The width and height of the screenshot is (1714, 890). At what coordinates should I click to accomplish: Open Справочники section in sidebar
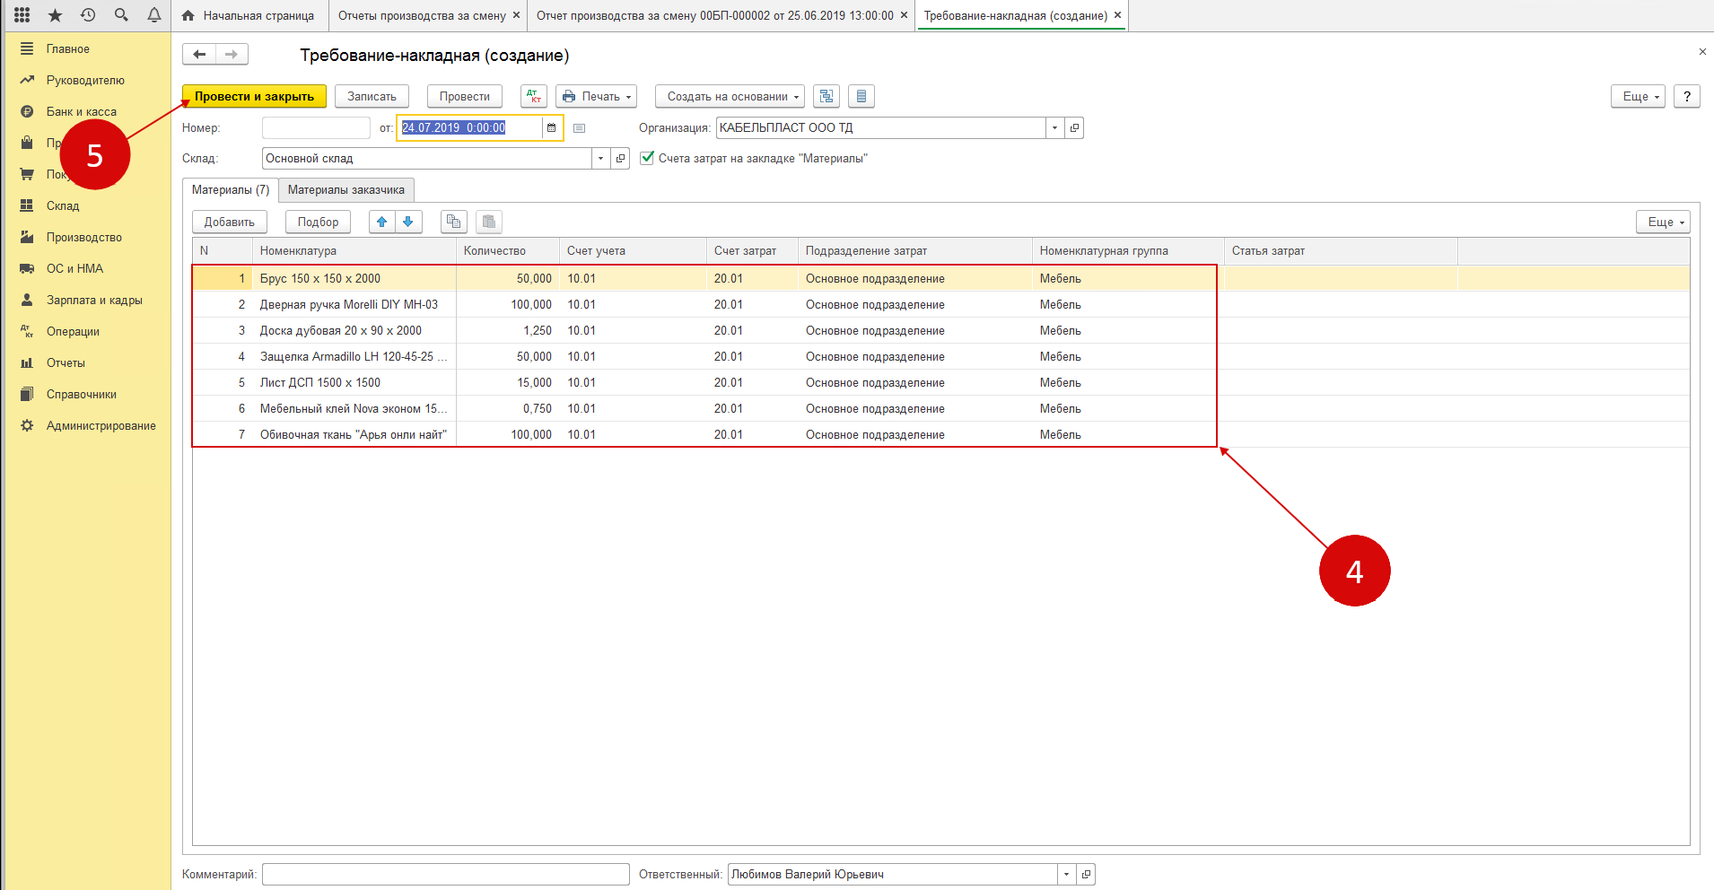(x=82, y=394)
